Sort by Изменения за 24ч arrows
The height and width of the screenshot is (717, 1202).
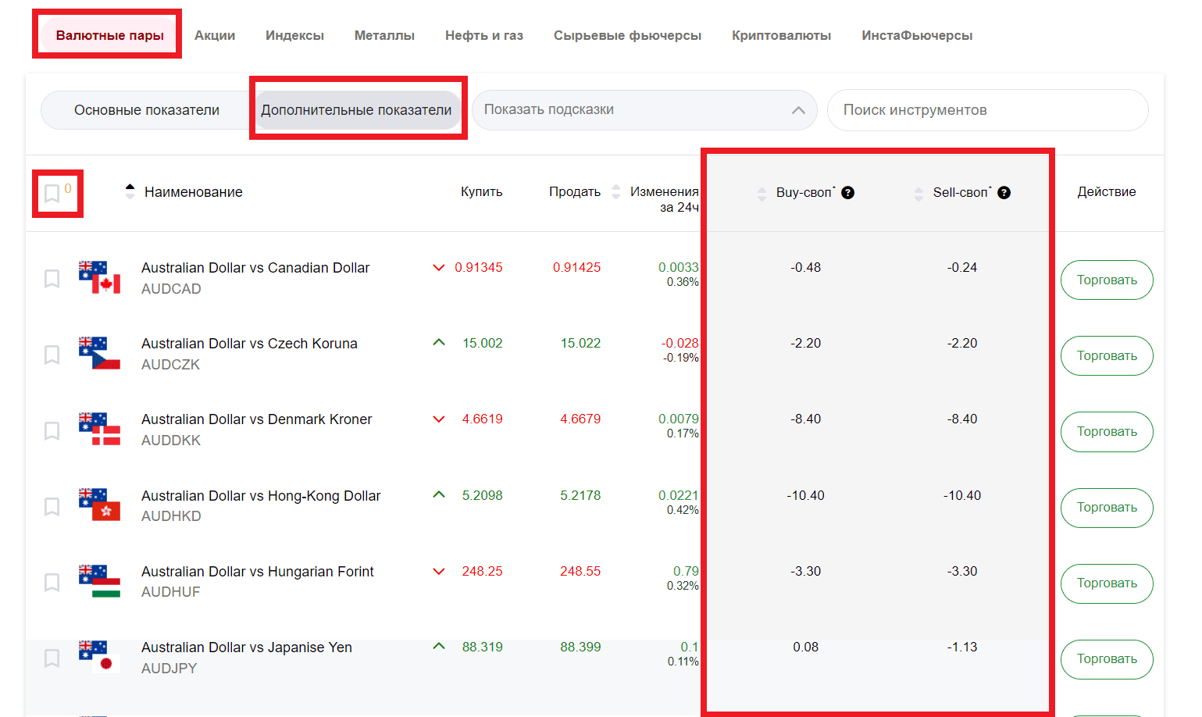pos(616,191)
